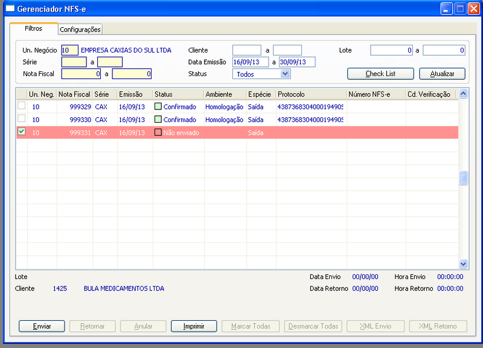Click the red status square of nota 999331
483x348 pixels.
(158, 132)
